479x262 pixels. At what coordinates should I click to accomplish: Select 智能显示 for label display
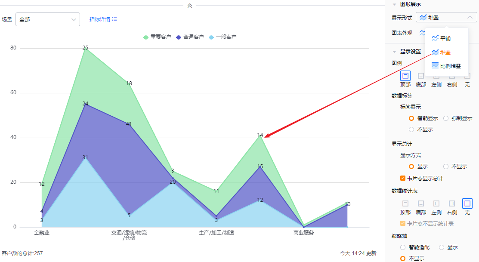411,118
